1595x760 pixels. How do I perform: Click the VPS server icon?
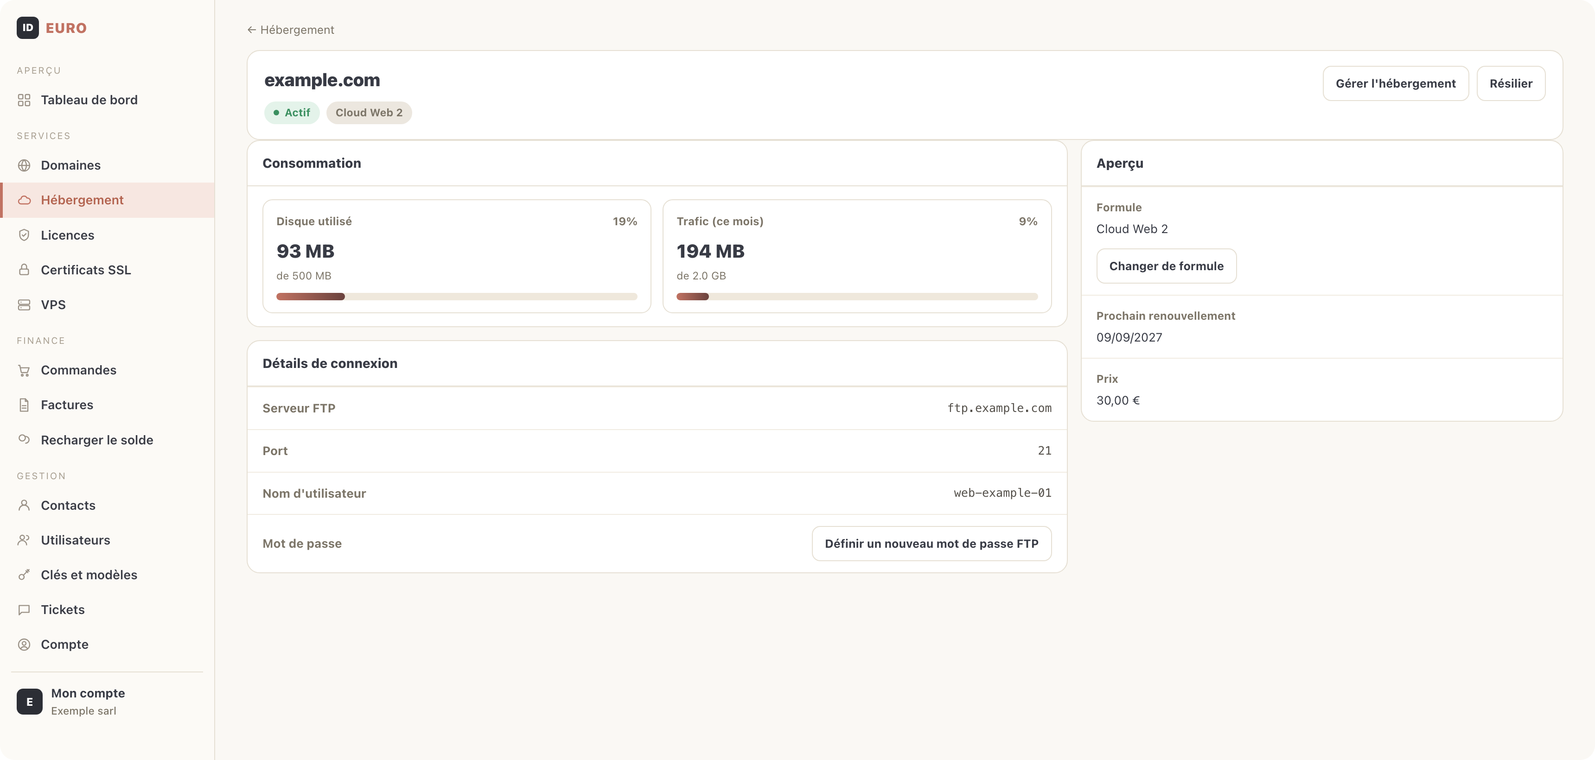[x=24, y=304]
